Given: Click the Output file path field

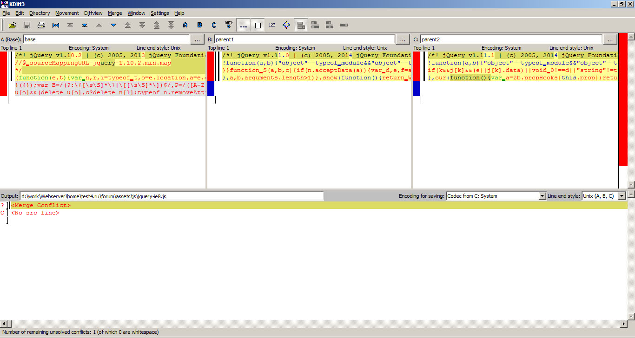Looking at the screenshot, I should (172, 196).
